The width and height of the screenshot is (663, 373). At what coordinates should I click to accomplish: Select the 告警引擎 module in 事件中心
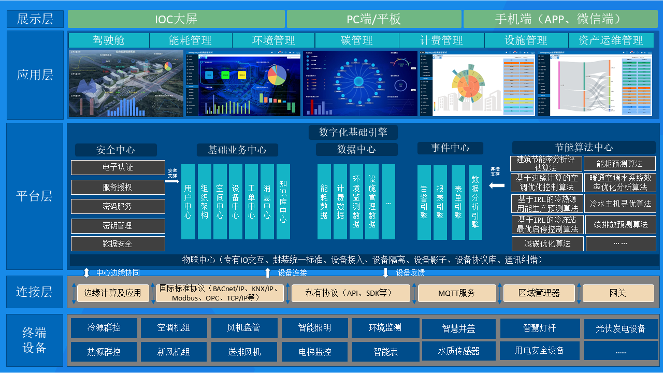tap(424, 201)
